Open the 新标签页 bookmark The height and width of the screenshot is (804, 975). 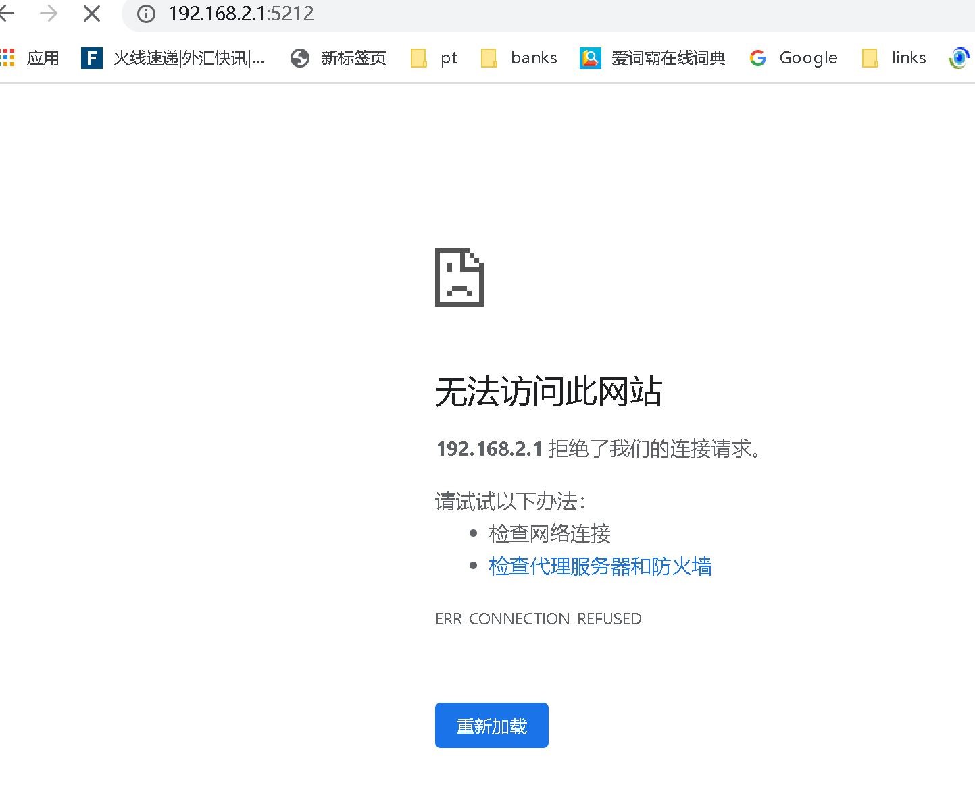click(x=338, y=58)
